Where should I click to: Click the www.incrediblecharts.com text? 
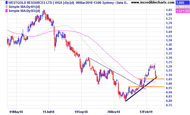(153, 2)
